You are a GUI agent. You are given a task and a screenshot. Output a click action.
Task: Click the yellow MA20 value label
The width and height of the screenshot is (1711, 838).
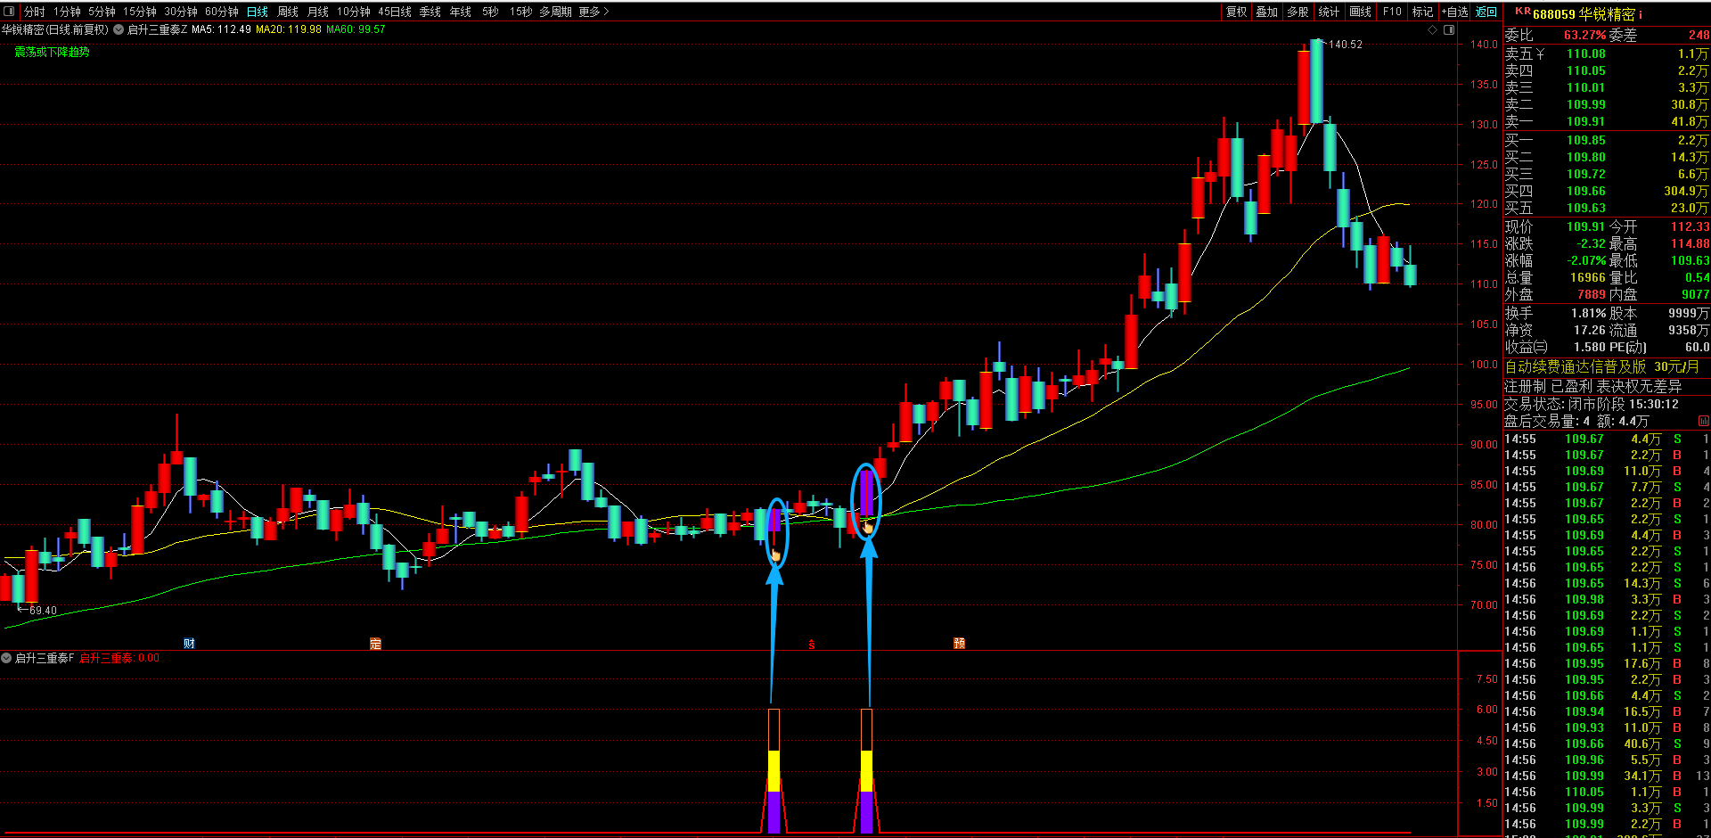(x=289, y=29)
